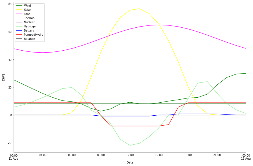
Task: Click the 03:00 x-axis tick label
Action: [43, 155]
